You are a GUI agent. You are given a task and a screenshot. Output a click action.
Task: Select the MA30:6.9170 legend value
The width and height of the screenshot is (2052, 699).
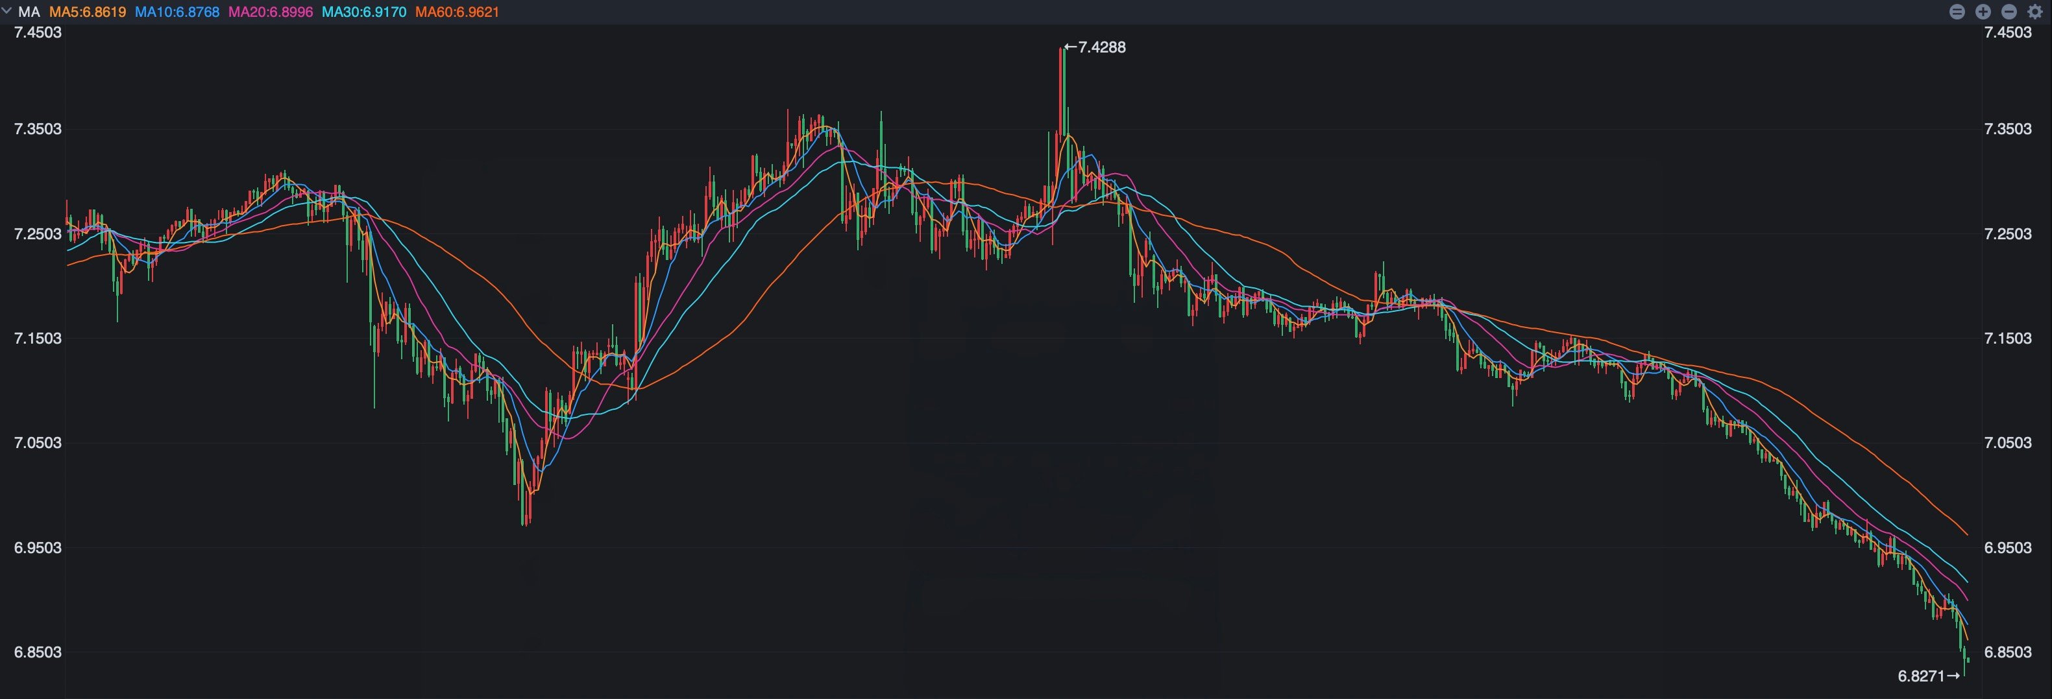click(364, 12)
